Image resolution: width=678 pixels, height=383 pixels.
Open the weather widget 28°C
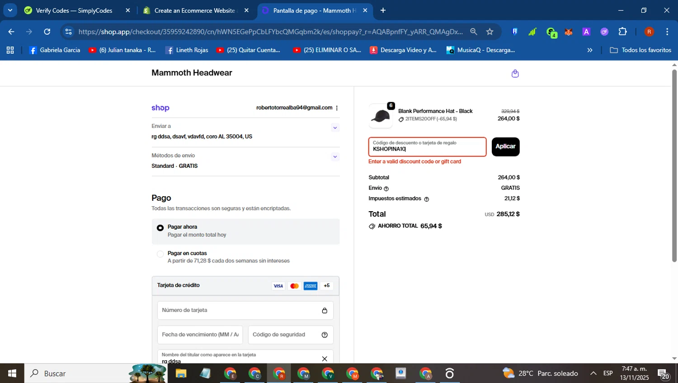click(541, 374)
